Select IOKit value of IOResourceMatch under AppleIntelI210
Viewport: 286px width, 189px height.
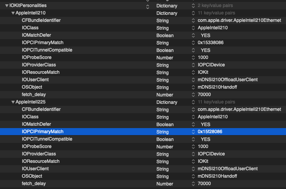203,72
